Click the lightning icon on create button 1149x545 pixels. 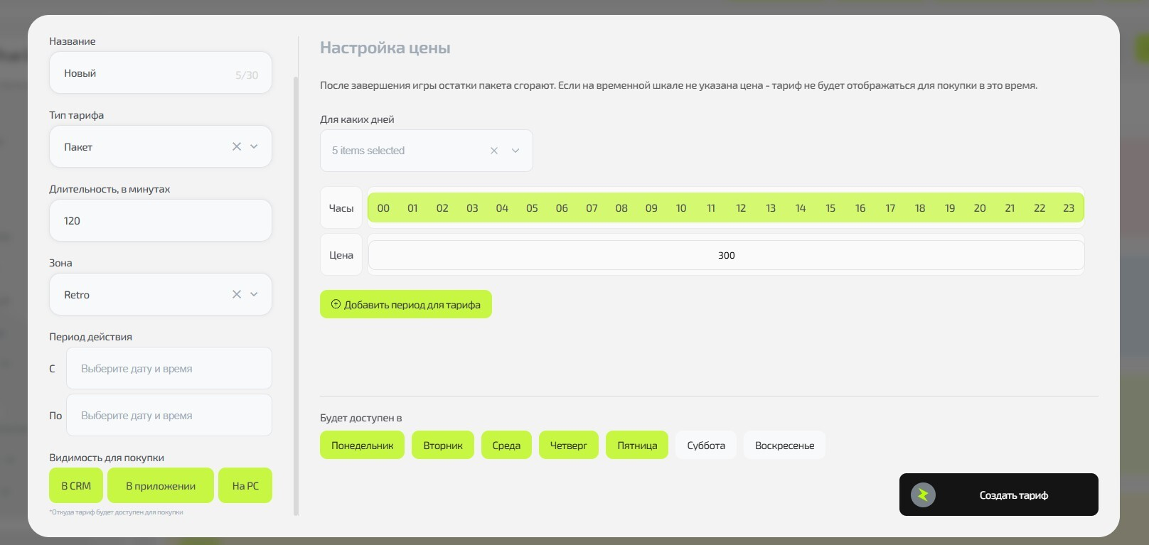click(923, 495)
